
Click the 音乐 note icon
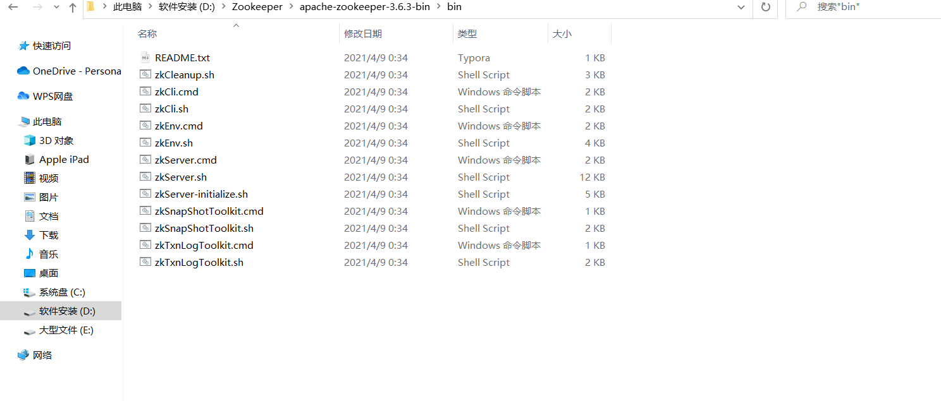(30, 254)
